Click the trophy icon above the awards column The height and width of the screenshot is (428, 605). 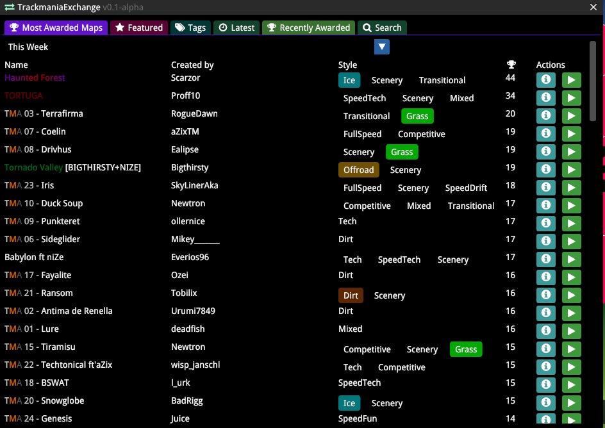pos(511,64)
